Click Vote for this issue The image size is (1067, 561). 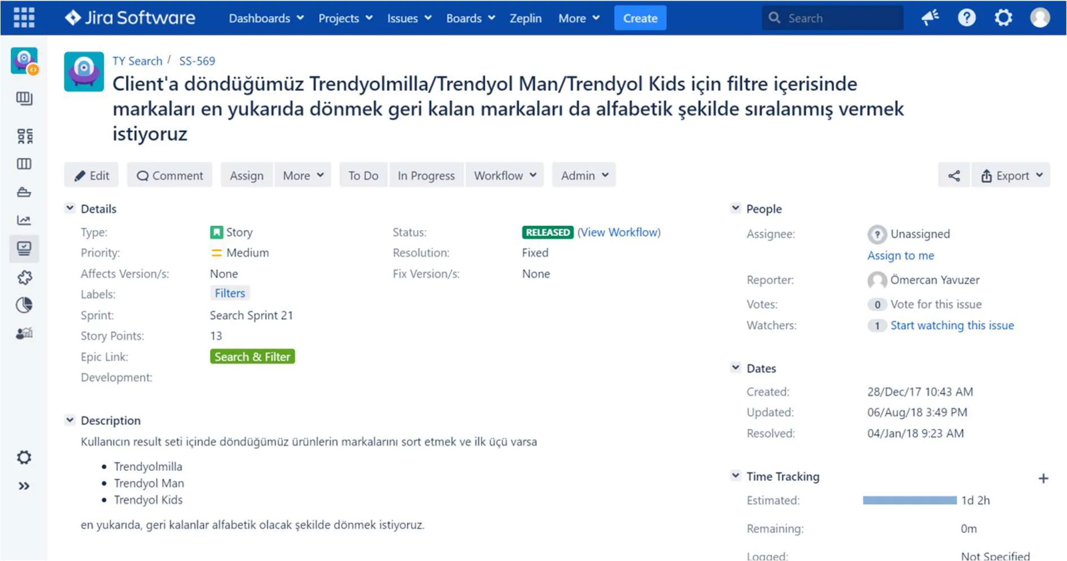coord(936,304)
